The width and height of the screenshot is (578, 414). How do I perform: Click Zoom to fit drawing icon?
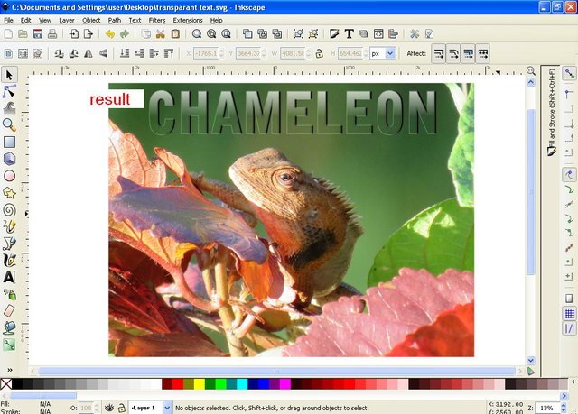coord(211,34)
